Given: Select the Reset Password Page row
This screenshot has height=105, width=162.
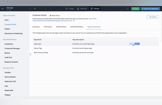Looking at the screenshot, I should tap(96, 52).
